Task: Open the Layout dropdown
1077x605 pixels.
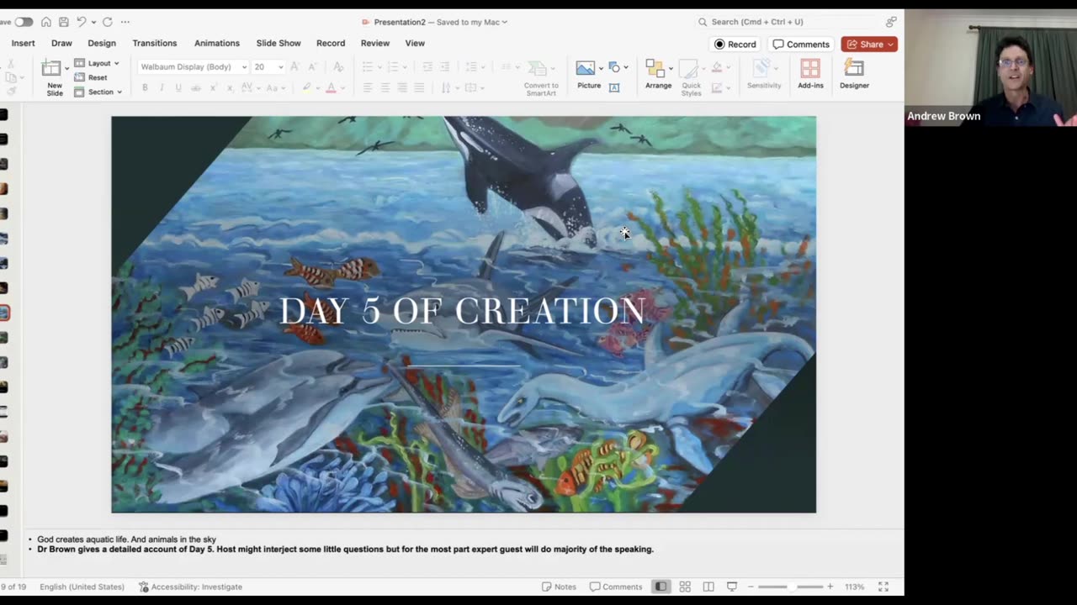Action: 97,63
